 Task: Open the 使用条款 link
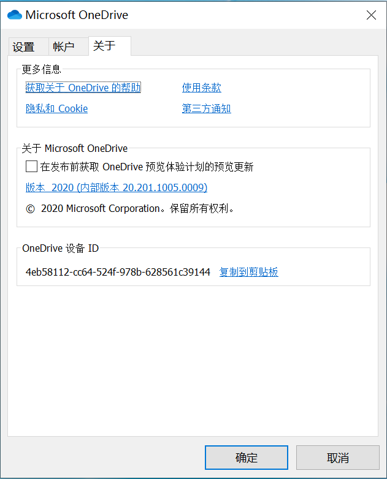click(x=201, y=88)
